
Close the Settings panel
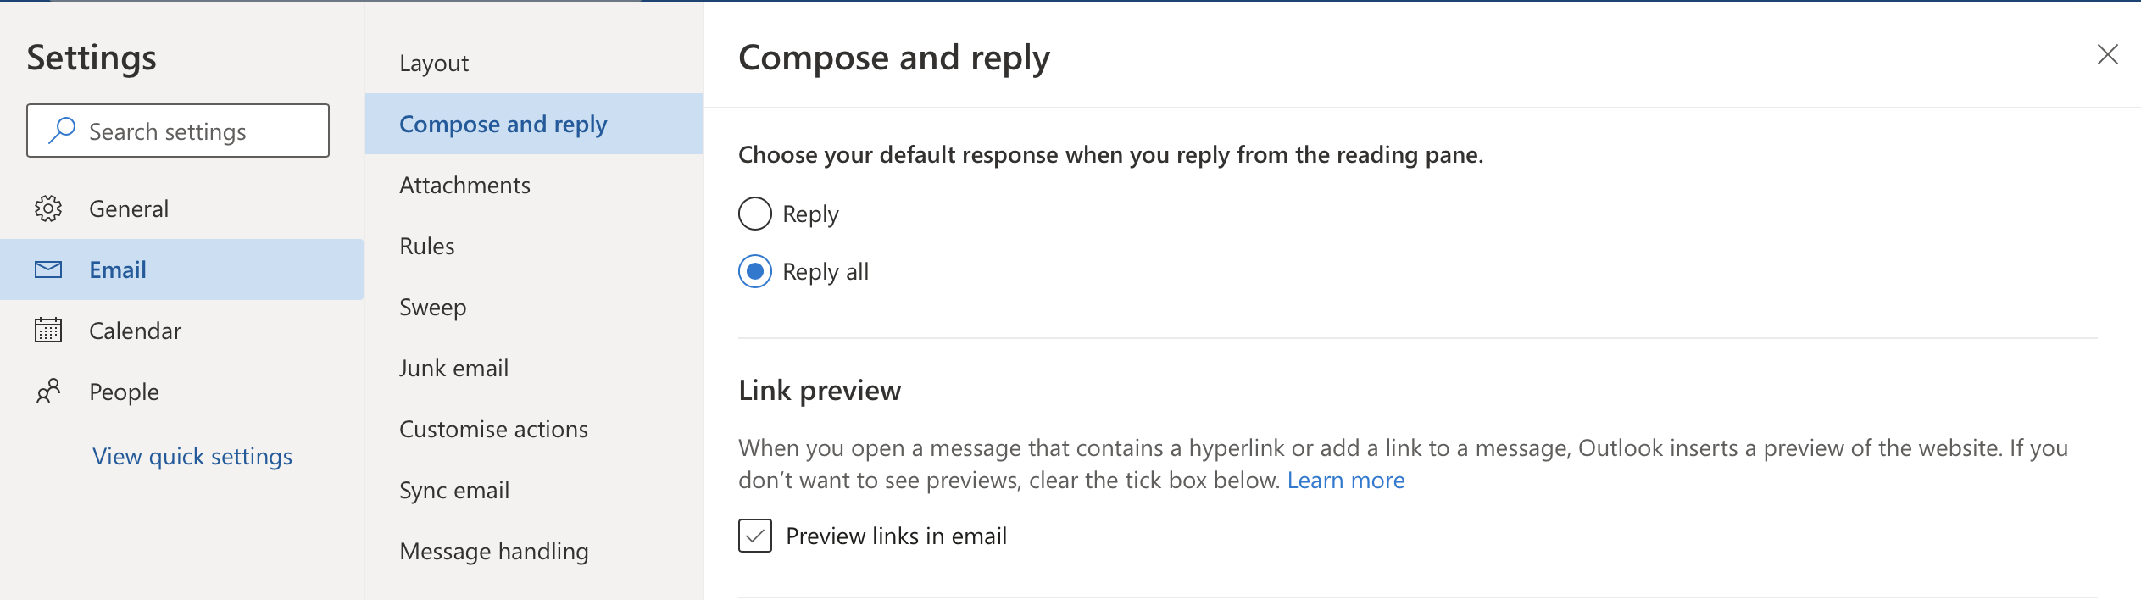tap(2107, 55)
